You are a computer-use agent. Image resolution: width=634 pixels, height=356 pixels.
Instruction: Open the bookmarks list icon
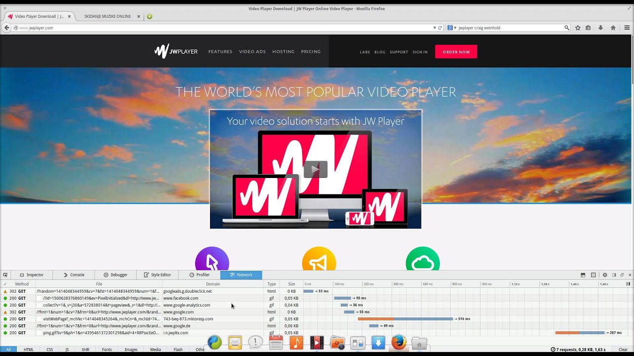coord(588,28)
